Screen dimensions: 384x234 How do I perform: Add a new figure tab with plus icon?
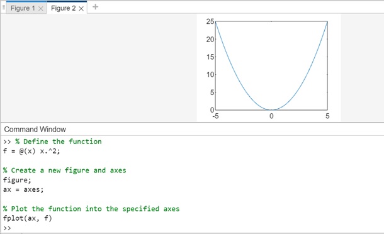96,7
